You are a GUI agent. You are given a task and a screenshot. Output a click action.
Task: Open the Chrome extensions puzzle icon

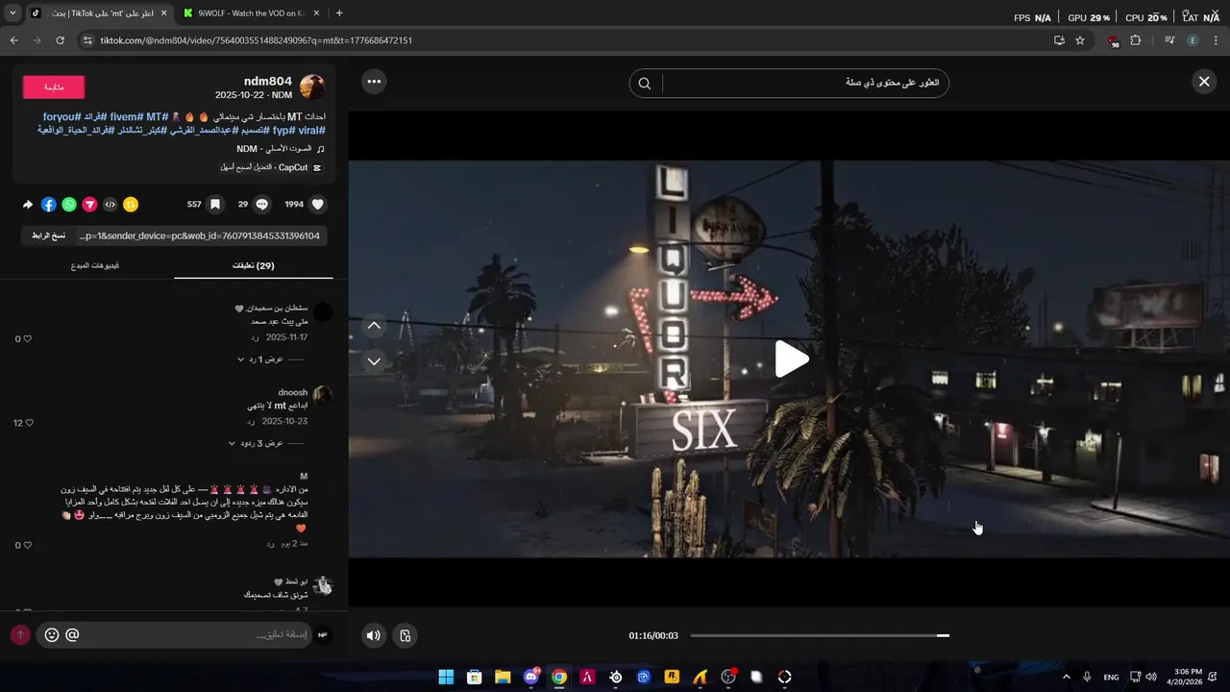click(1136, 40)
